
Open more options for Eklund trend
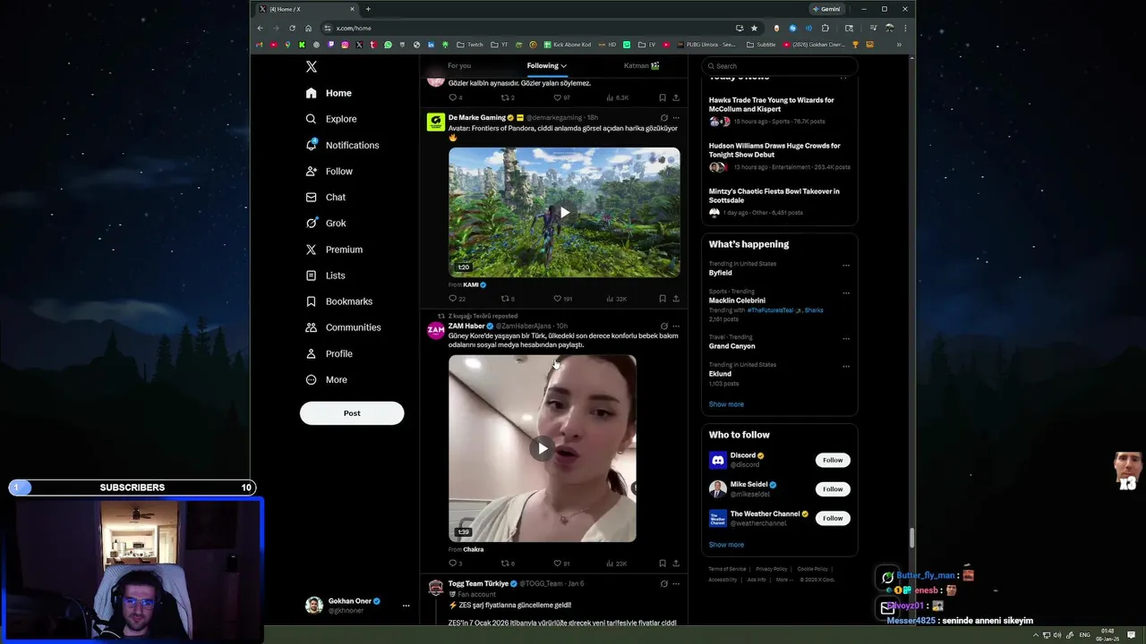846,366
